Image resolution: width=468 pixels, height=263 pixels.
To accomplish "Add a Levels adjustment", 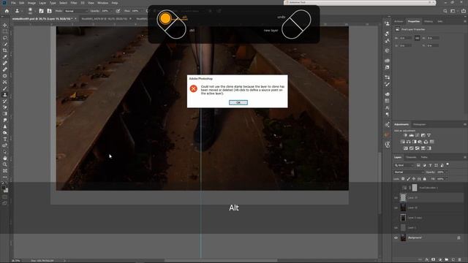I will point(411,135).
